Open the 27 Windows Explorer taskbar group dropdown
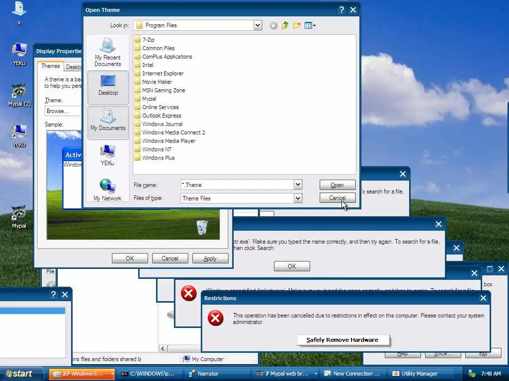 point(113,374)
